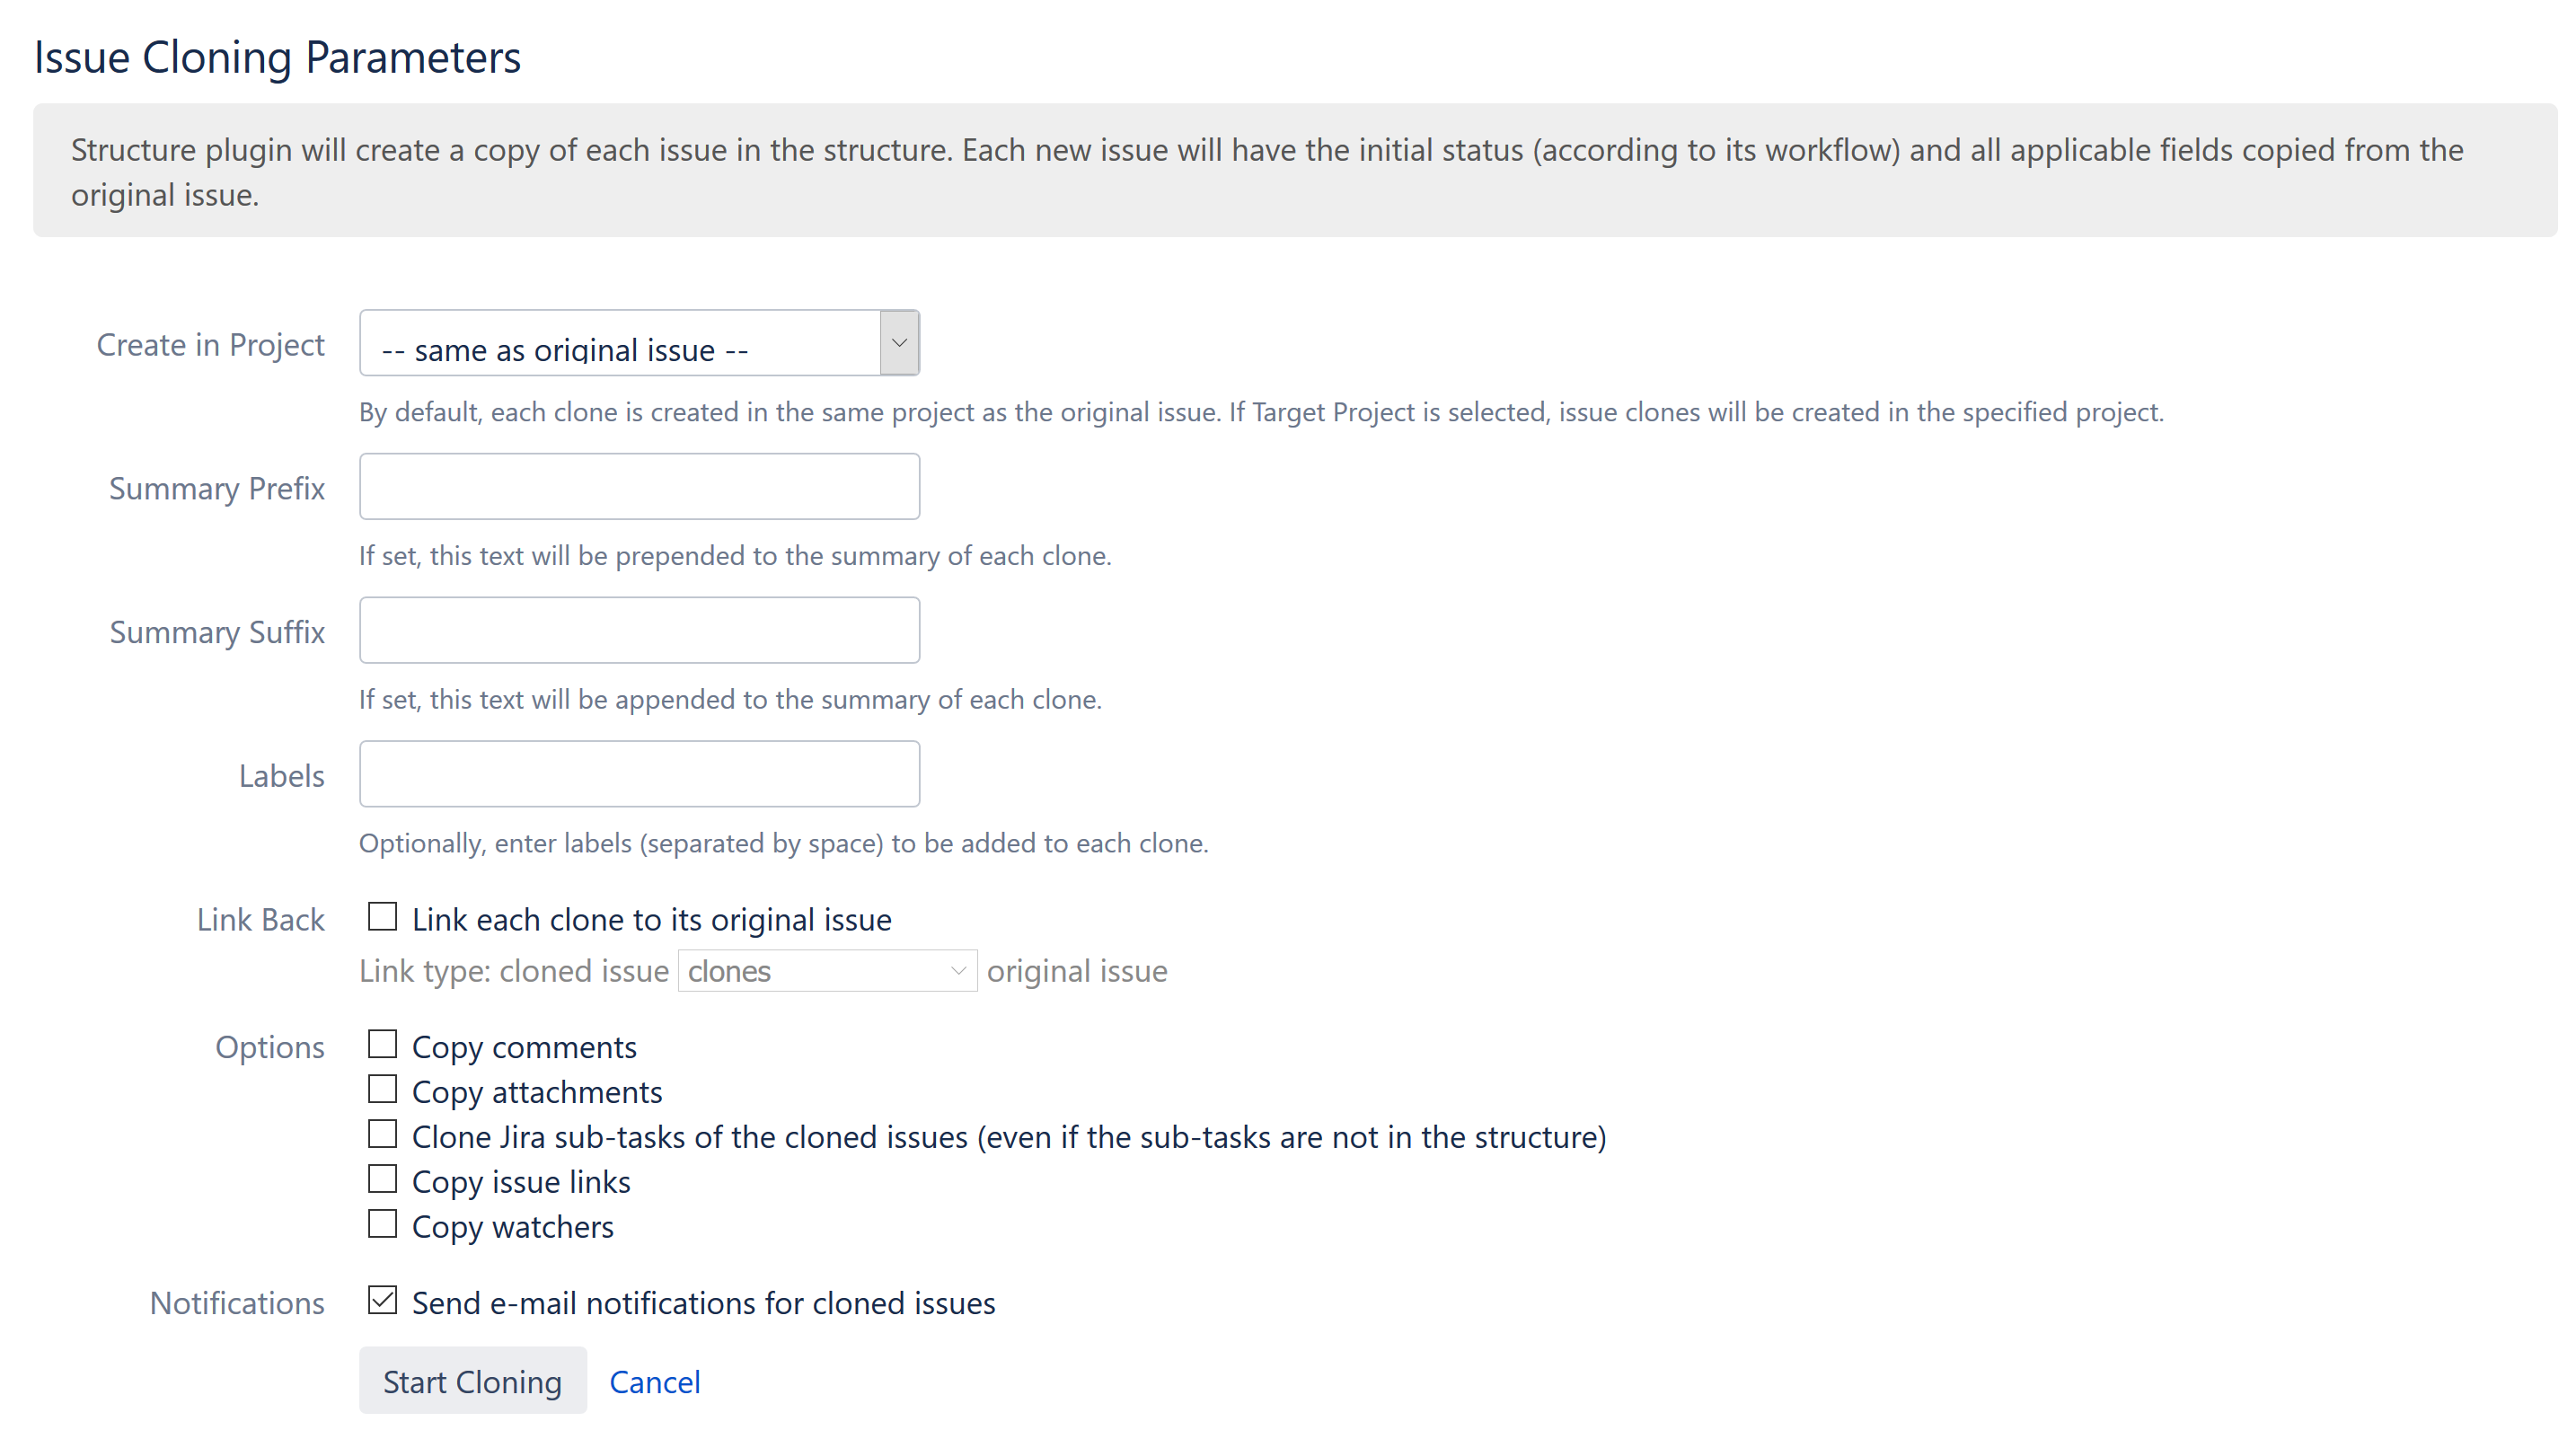The height and width of the screenshot is (1439, 2576).
Task: Check the 'Copy issue links' box
Action: [x=381, y=1178]
